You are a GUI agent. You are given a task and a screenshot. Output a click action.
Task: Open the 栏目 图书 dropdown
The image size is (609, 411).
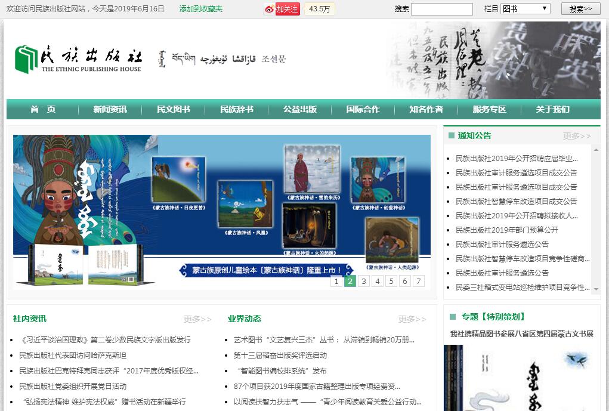point(525,9)
